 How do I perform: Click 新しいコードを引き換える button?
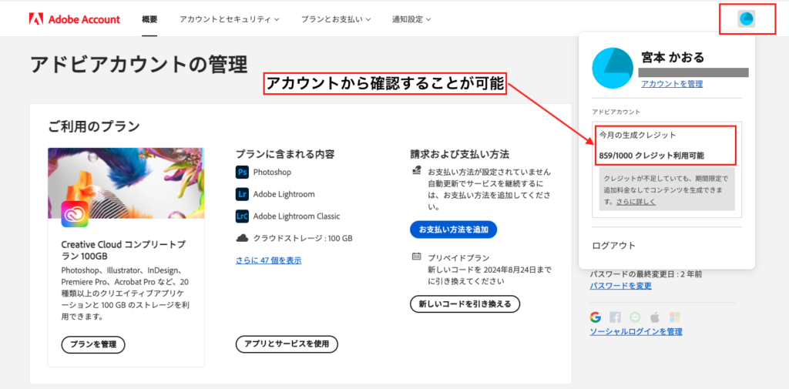pyautogui.click(x=465, y=304)
